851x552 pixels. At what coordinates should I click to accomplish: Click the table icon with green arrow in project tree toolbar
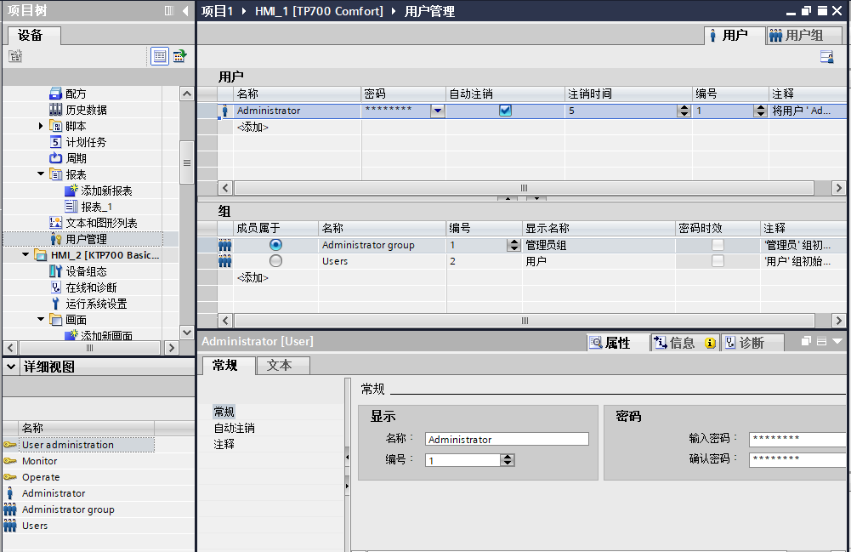[179, 56]
